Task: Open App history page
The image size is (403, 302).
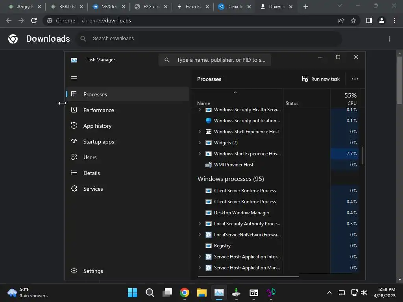Action: click(128, 126)
